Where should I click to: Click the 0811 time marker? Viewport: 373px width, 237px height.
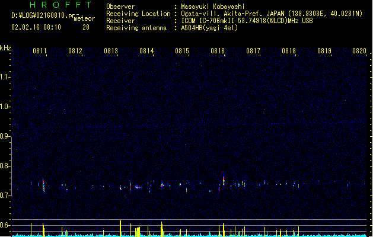[x=40, y=51]
